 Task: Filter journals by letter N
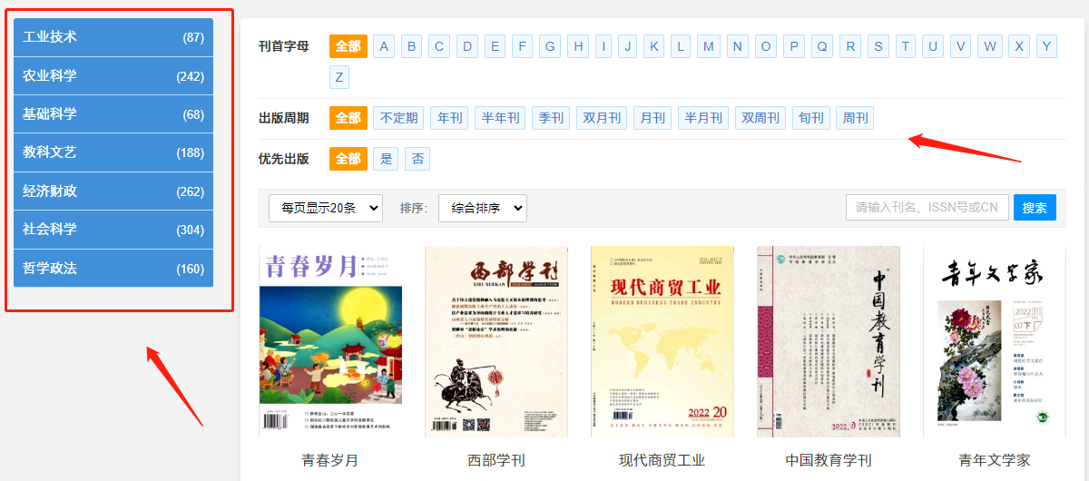tap(738, 46)
